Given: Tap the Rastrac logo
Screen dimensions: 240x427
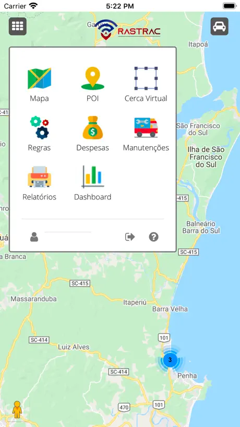Looking at the screenshot, I should [128, 29].
